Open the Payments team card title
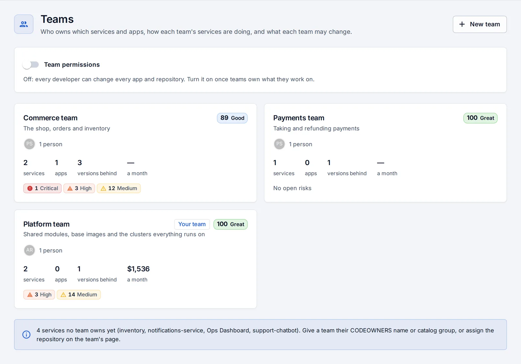521x364 pixels. point(299,118)
